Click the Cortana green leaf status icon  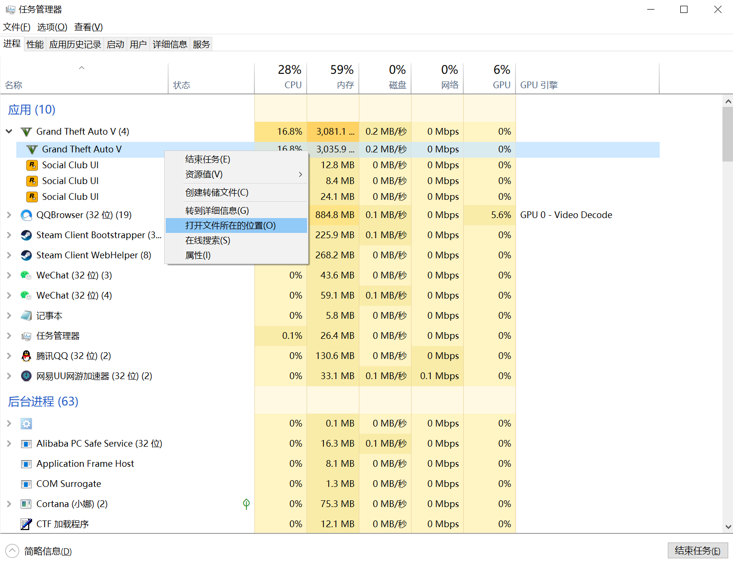(x=246, y=504)
